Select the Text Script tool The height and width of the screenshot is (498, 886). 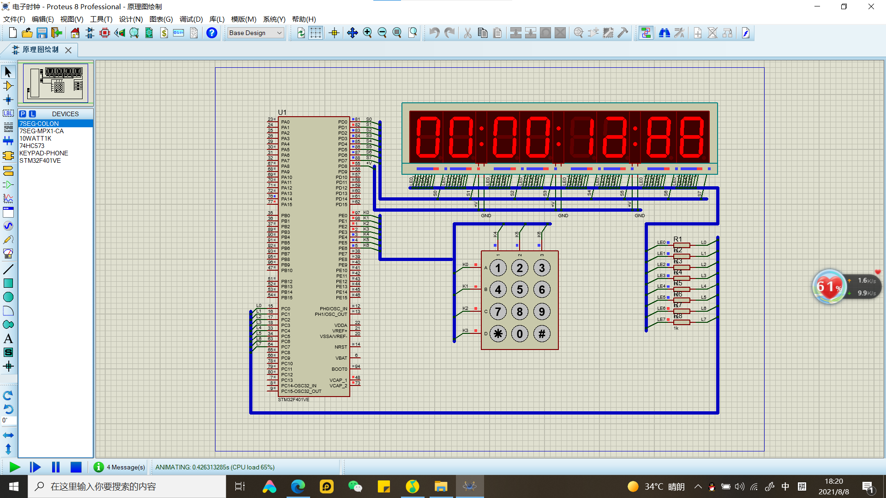(8, 127)
